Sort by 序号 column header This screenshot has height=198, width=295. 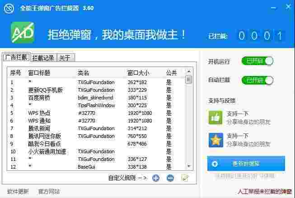click(16, 73)
